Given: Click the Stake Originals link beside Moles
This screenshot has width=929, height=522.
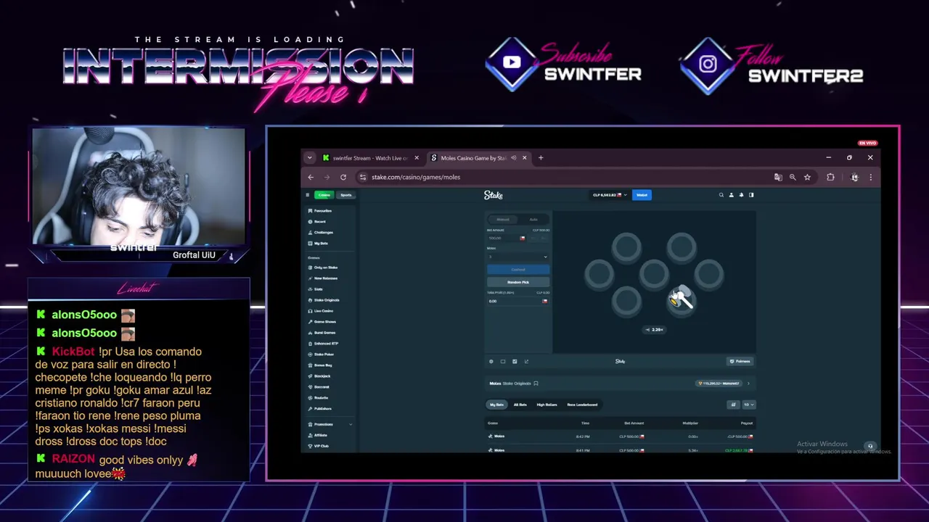Looking at the screenshot, I should pos(517,384).
